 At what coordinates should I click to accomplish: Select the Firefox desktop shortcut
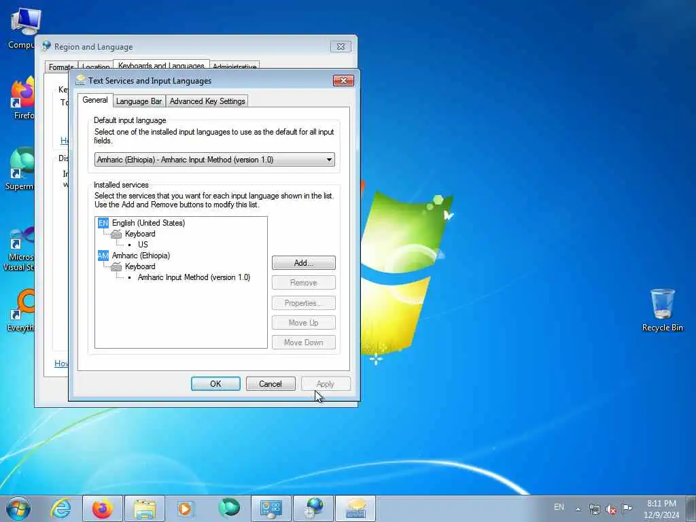(x=23, y=98)
